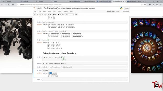
Task: Select the solution = my_first_inverse * right_hand_side cell
Action: click(x=85, y=67)
